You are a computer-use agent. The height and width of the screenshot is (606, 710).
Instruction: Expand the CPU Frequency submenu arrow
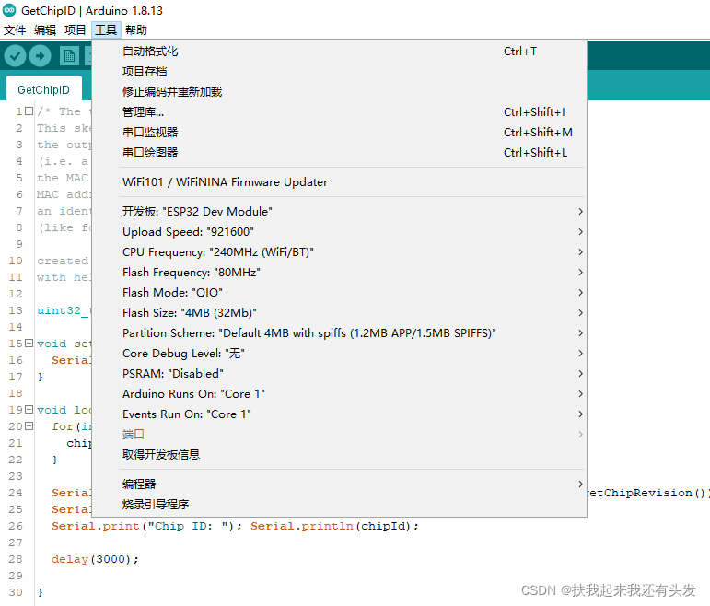[x=580, y=251]
